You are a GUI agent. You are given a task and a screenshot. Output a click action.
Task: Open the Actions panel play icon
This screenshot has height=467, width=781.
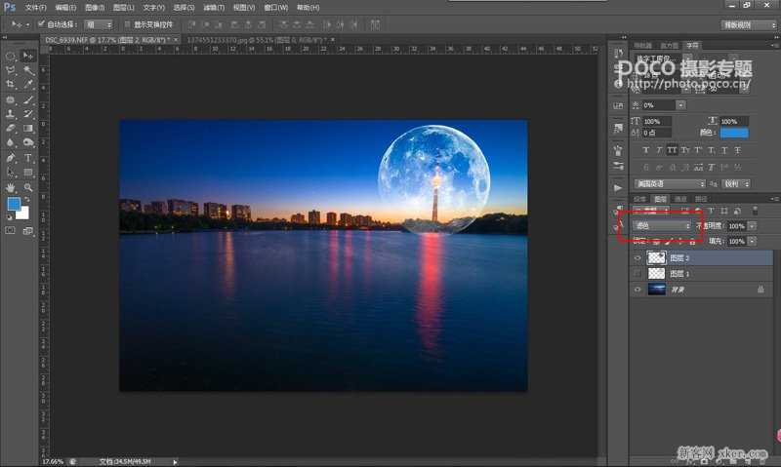tap(618, 188)
